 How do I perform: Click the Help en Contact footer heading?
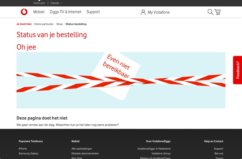coord(214,141)
